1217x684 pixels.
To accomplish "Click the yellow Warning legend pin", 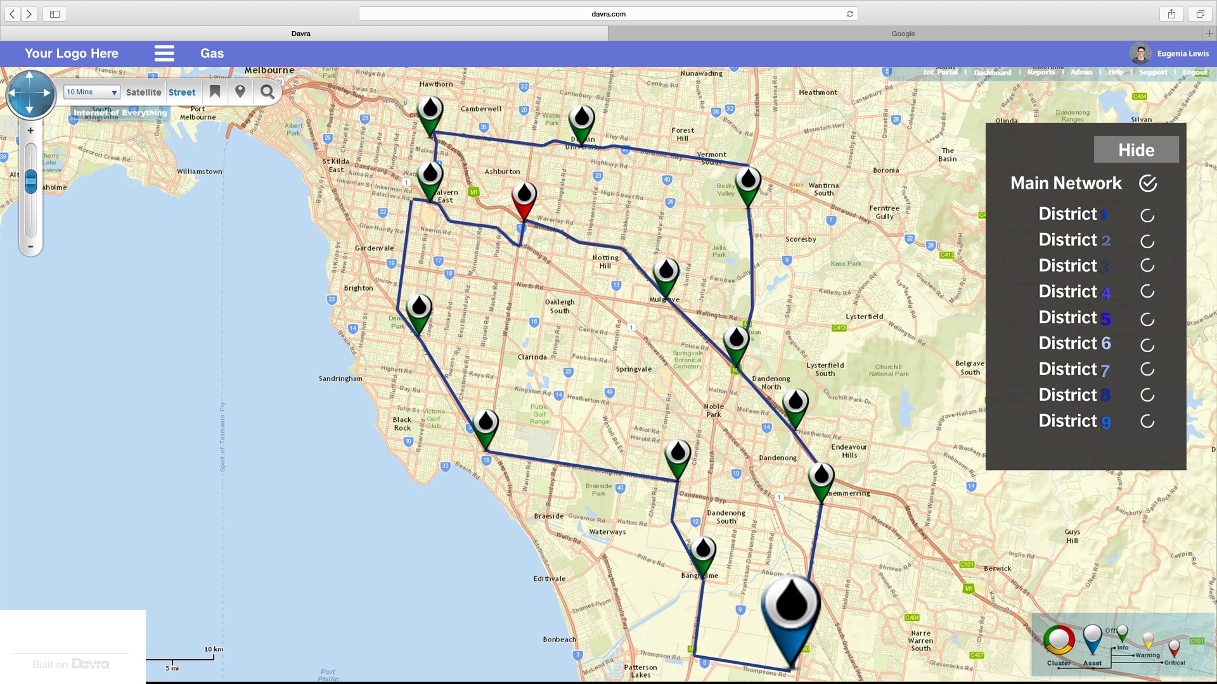I will coord(1148,640).
